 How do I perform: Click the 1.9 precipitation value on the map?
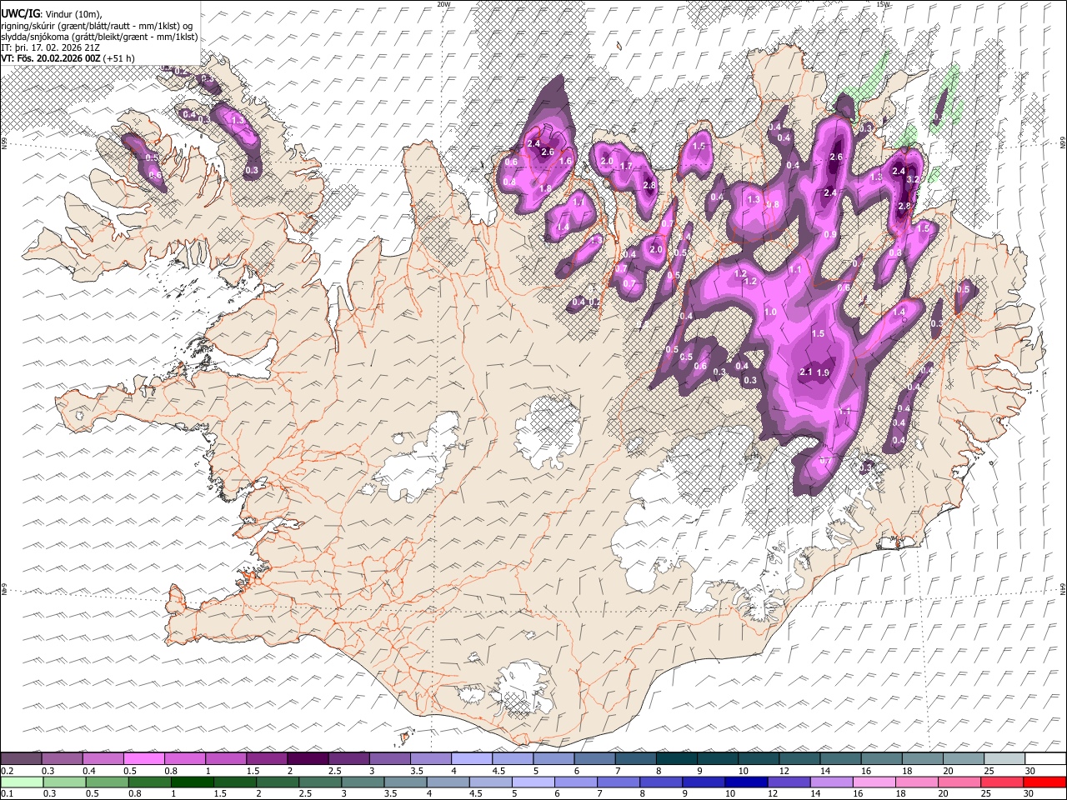(x=824, y=372)
